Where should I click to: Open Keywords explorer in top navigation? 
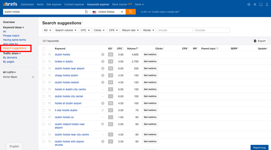pos(98,5)
